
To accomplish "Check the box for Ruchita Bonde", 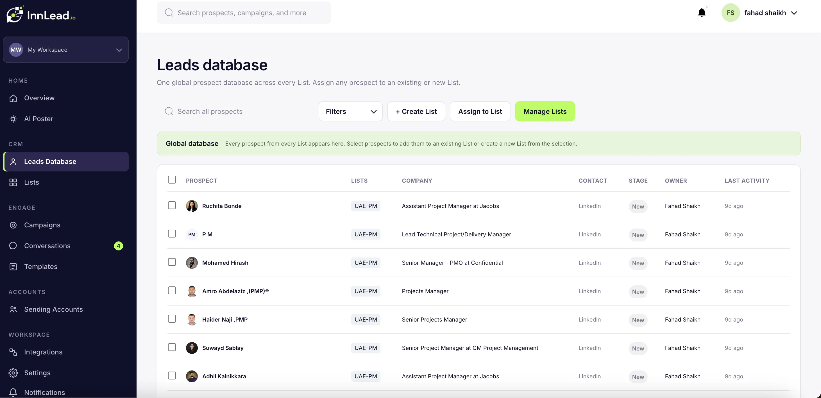I will coord(172,205).
